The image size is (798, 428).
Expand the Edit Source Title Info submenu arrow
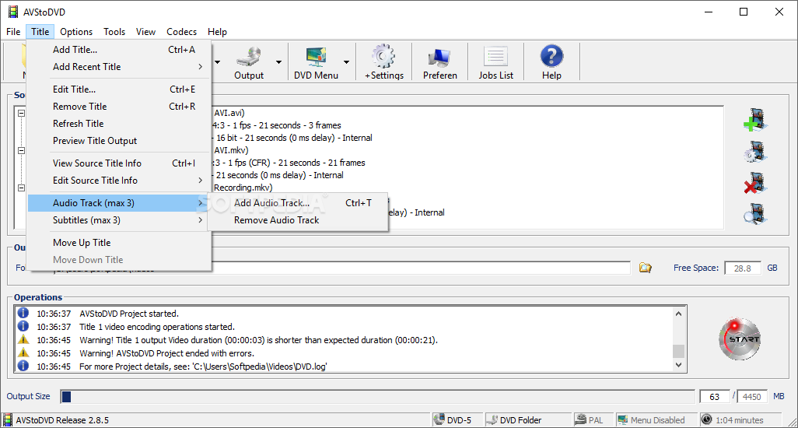(200, 181)
